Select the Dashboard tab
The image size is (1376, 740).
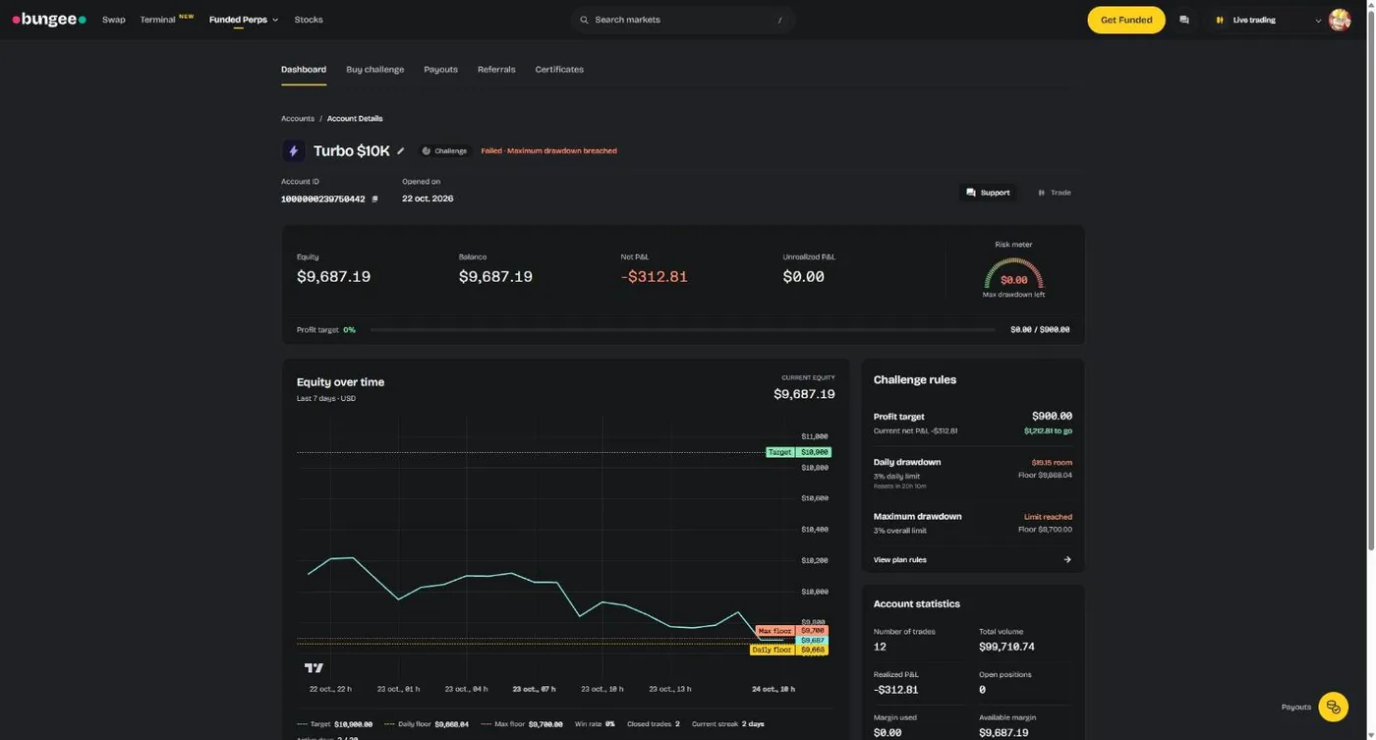[304, 70]
